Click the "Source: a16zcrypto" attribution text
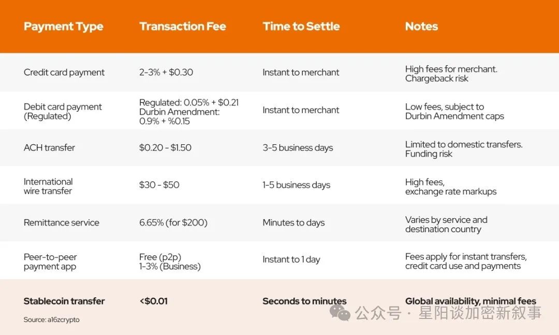Screen dimensions: 559x335 click(x=51, y=319)
